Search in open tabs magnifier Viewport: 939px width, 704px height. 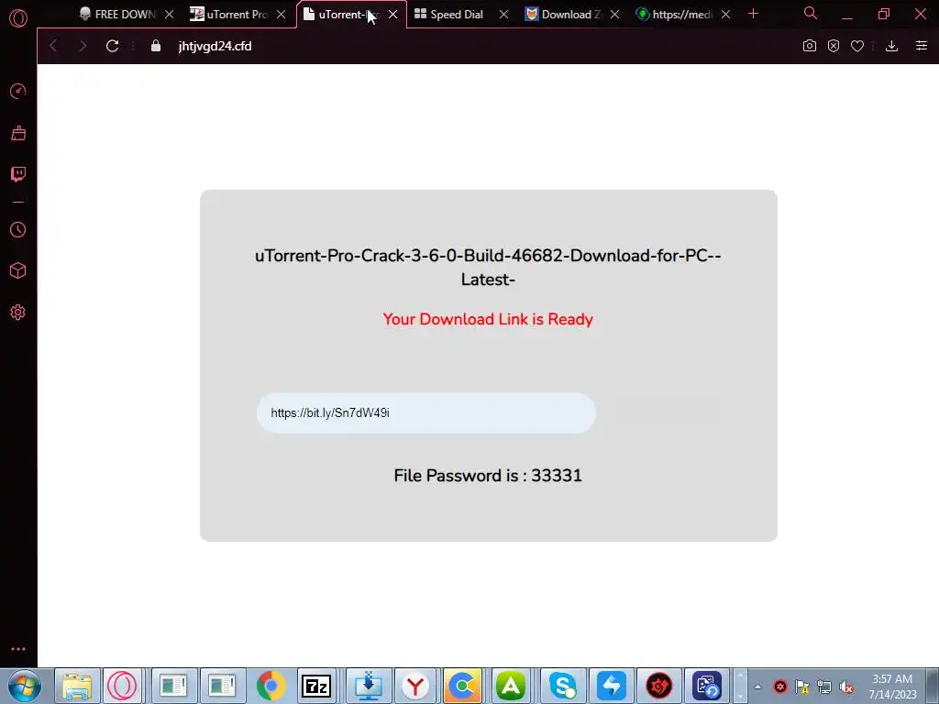811,13
